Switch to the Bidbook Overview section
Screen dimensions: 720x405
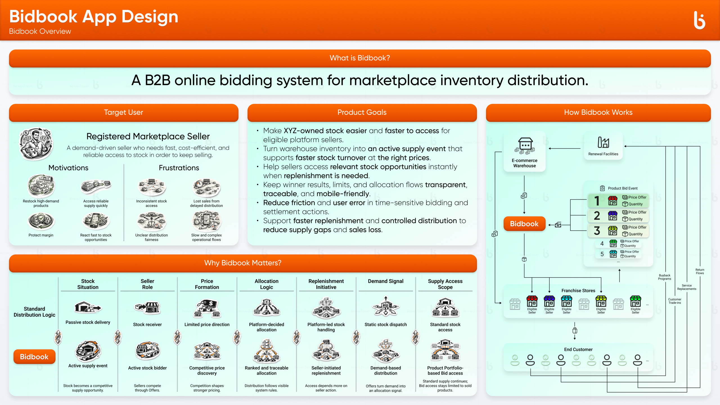(x=40, y=31)
